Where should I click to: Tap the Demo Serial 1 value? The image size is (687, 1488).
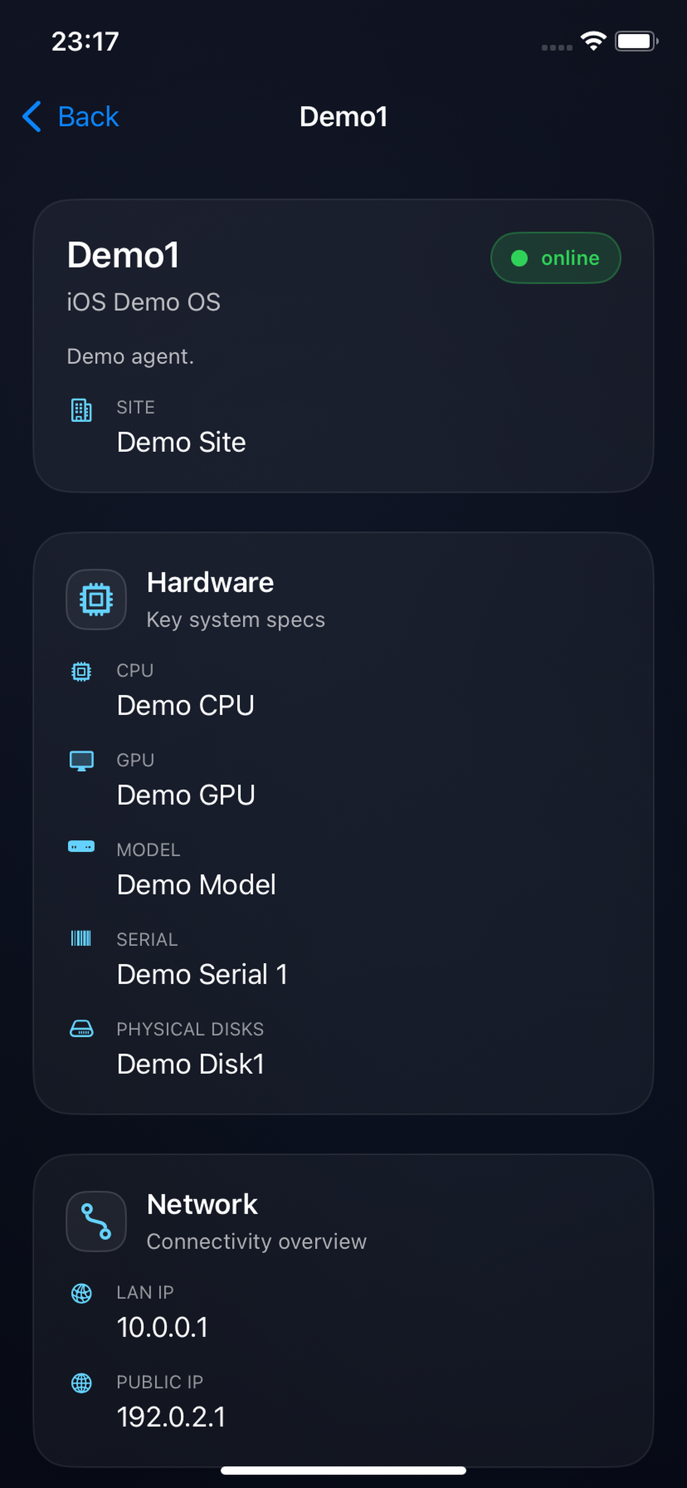(x=202, y=974)
